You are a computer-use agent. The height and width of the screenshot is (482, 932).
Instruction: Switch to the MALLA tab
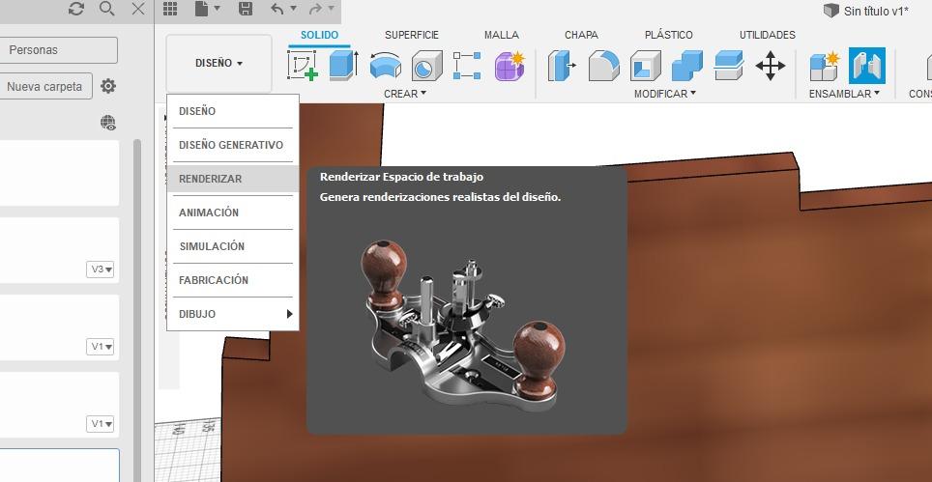pyautogui.click(x=501, y=35)
